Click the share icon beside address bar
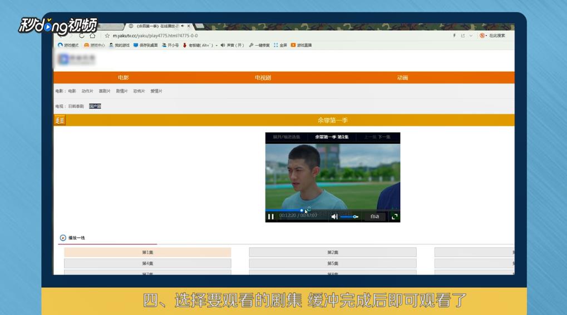 462,36
